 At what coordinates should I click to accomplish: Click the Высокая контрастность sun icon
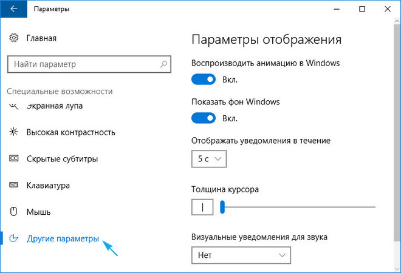(14, 132)
